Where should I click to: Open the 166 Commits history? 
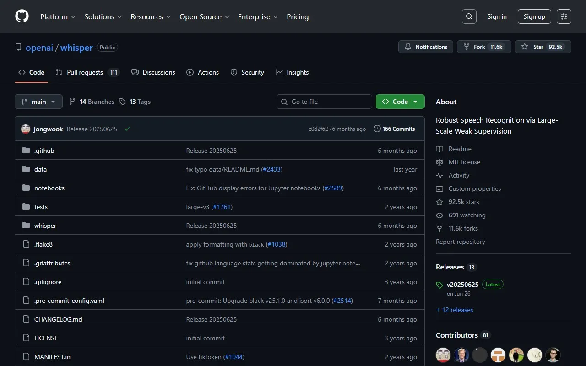coord(394,129)
